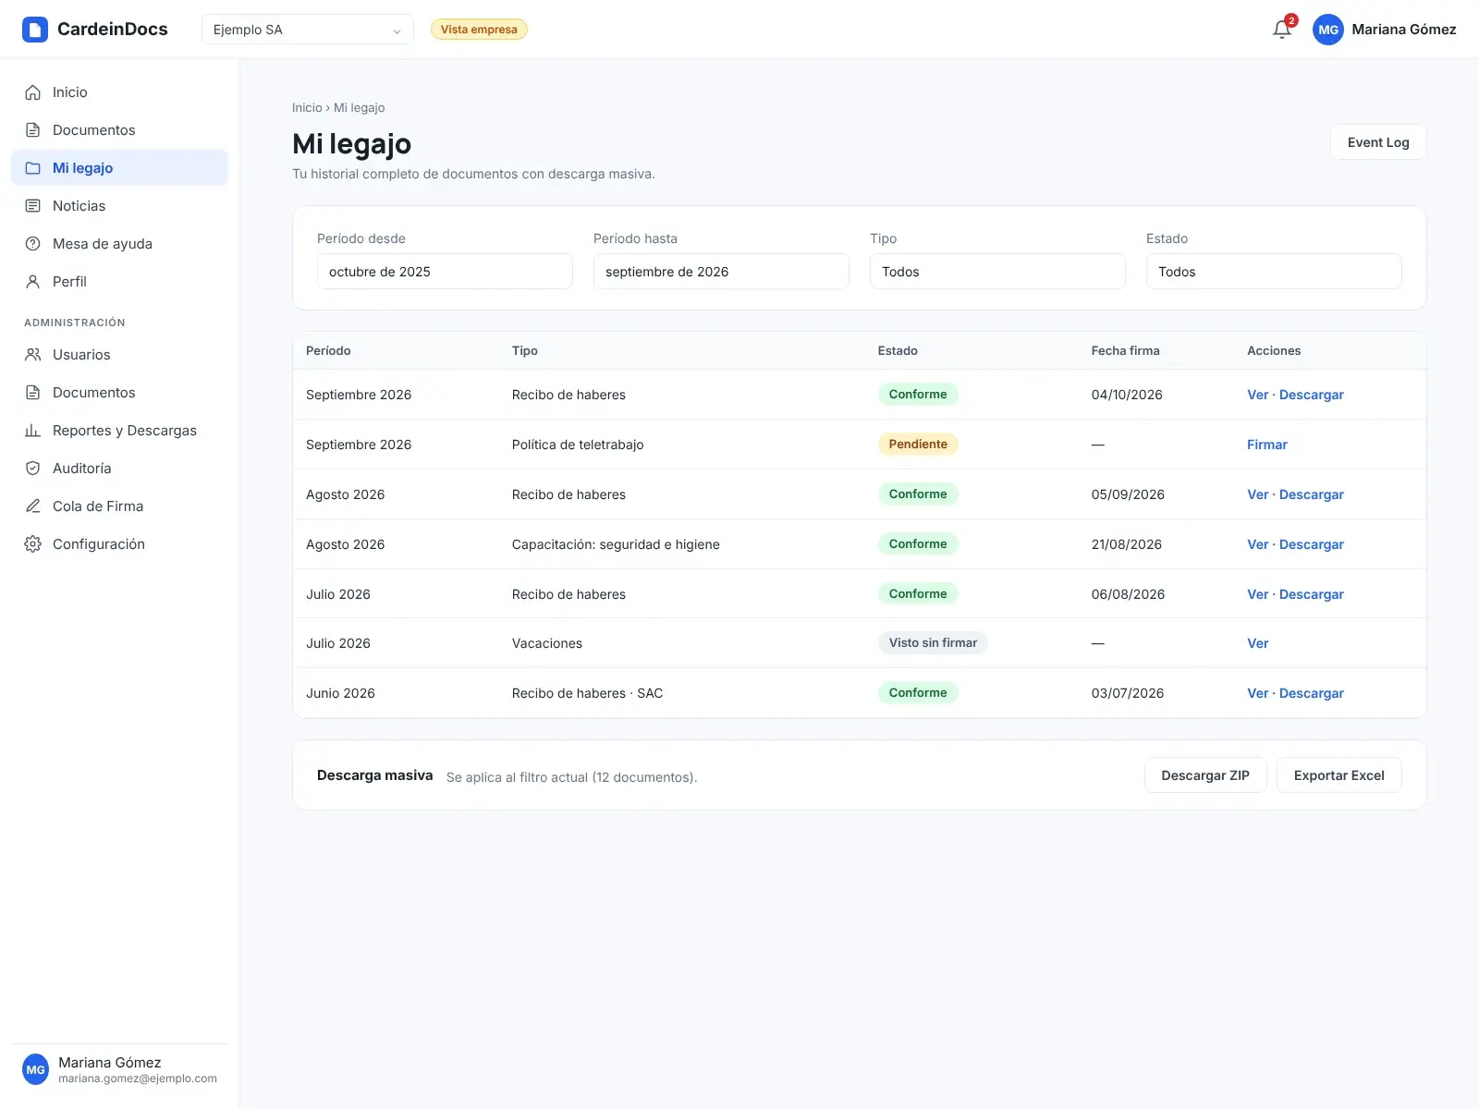Expand the Tipo filter dropdown
The width and height of the screenshot is (1479, 1109).
(997, 272)
